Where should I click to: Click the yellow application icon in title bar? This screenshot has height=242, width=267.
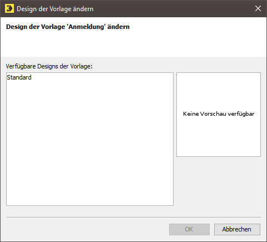pos(9,9)
